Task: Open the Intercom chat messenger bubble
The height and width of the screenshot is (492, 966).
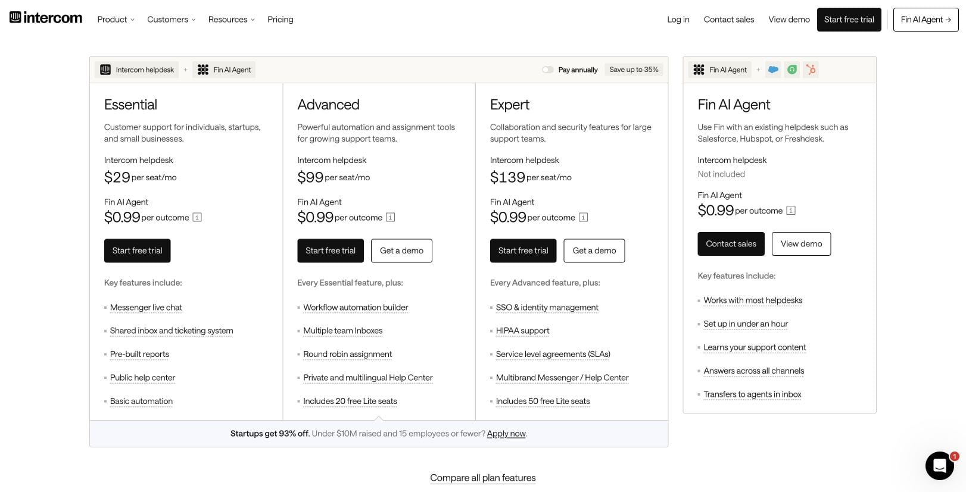Action: tap(940, 466)
